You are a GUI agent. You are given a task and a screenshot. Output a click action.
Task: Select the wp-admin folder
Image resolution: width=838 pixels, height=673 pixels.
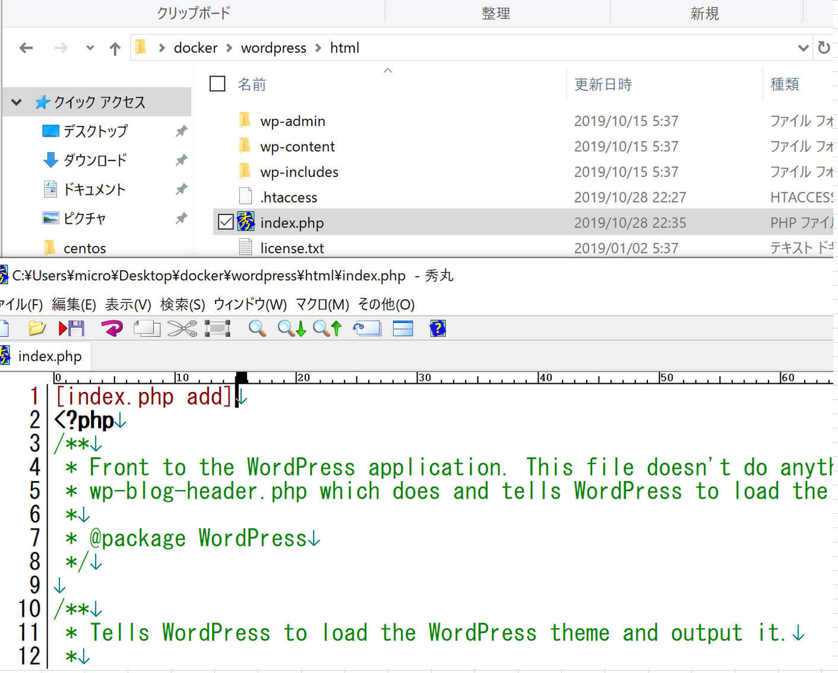[292, 121]
